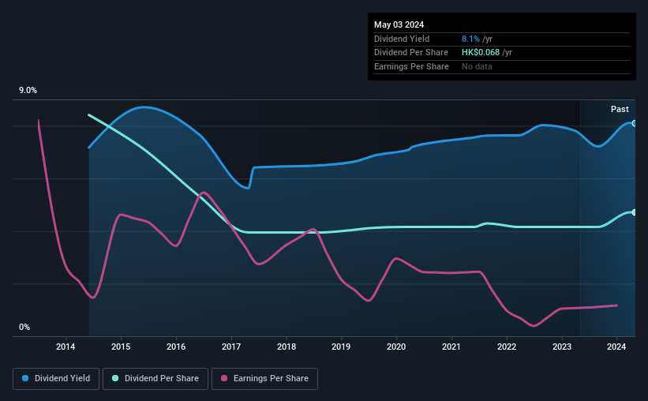
Task: Click the blue Dividend Yield legend dot
Action: point(25,378)
